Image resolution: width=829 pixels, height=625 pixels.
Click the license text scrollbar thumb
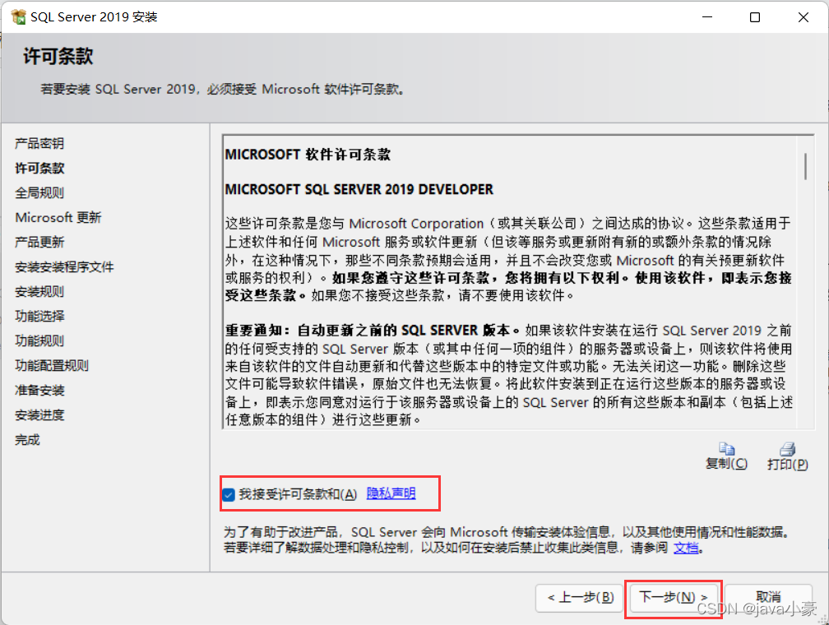click(x=805, y=166)
